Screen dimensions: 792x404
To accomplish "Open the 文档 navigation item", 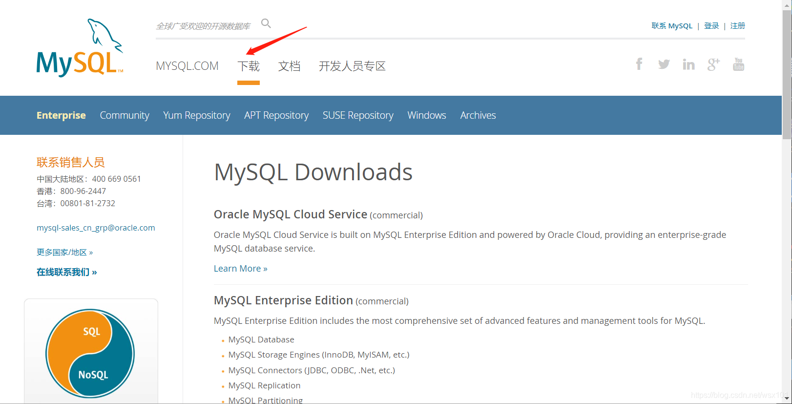I will point(289,66).
